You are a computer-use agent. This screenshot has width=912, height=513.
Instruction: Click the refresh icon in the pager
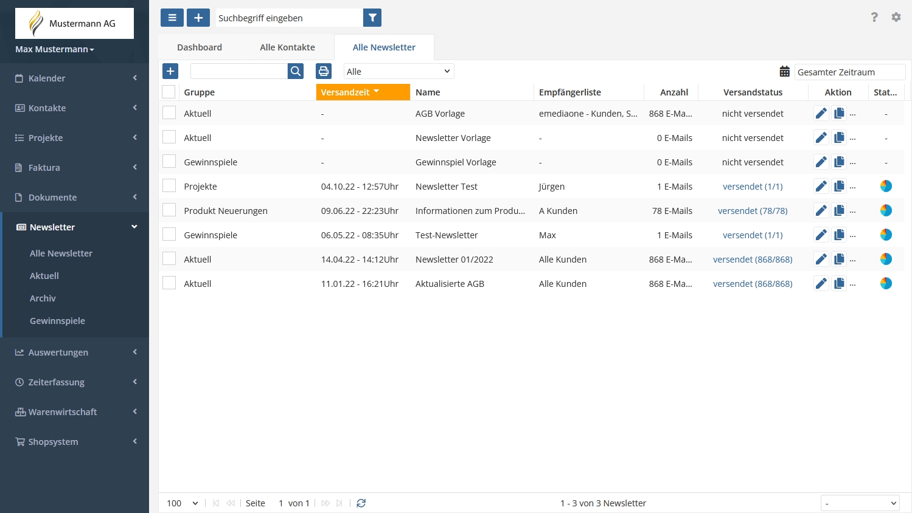point(361,503)
